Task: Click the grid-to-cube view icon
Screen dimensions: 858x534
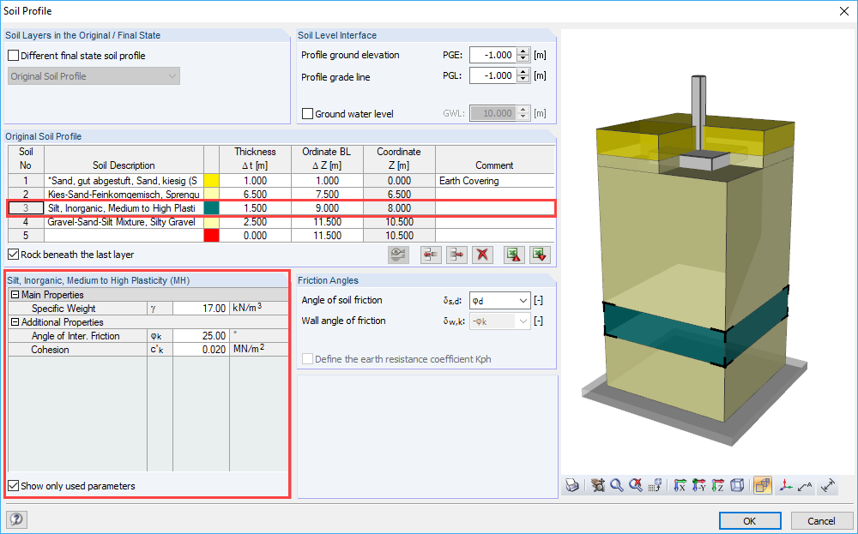Action: point(655,485)
